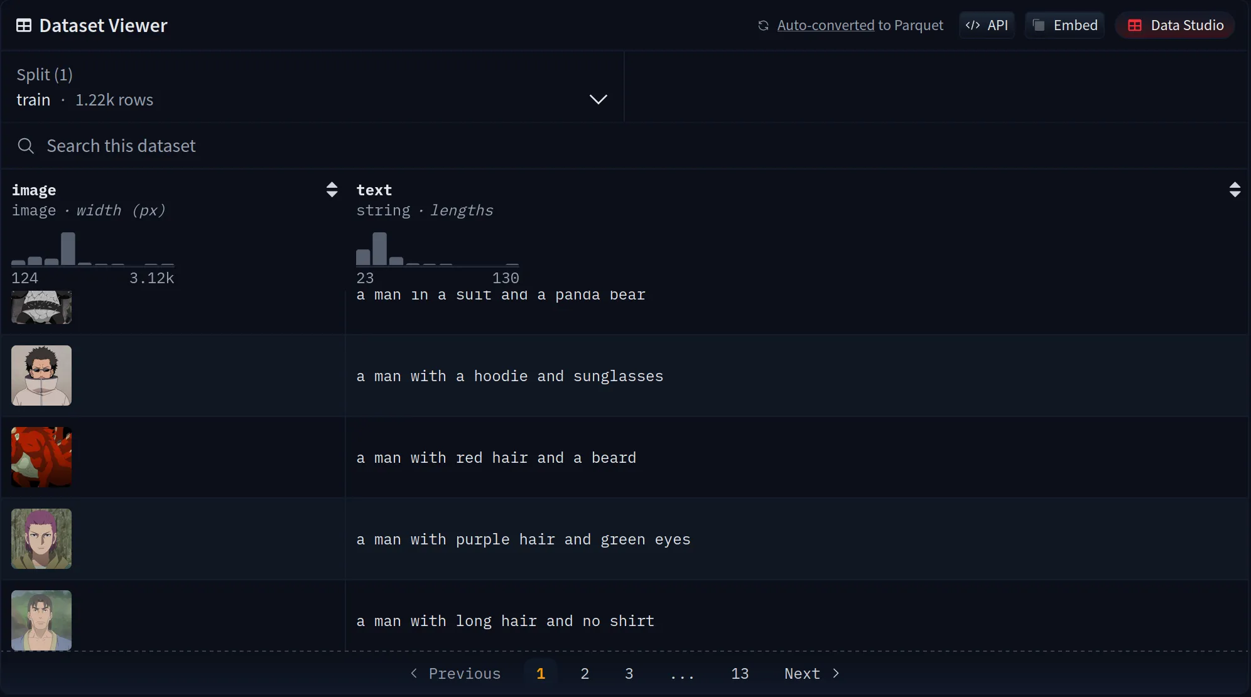Image resolution: width=1251 pixels, height=697 pixels.
Task: Select tallest bar in text lengths histogram
Action: point(379,249)
